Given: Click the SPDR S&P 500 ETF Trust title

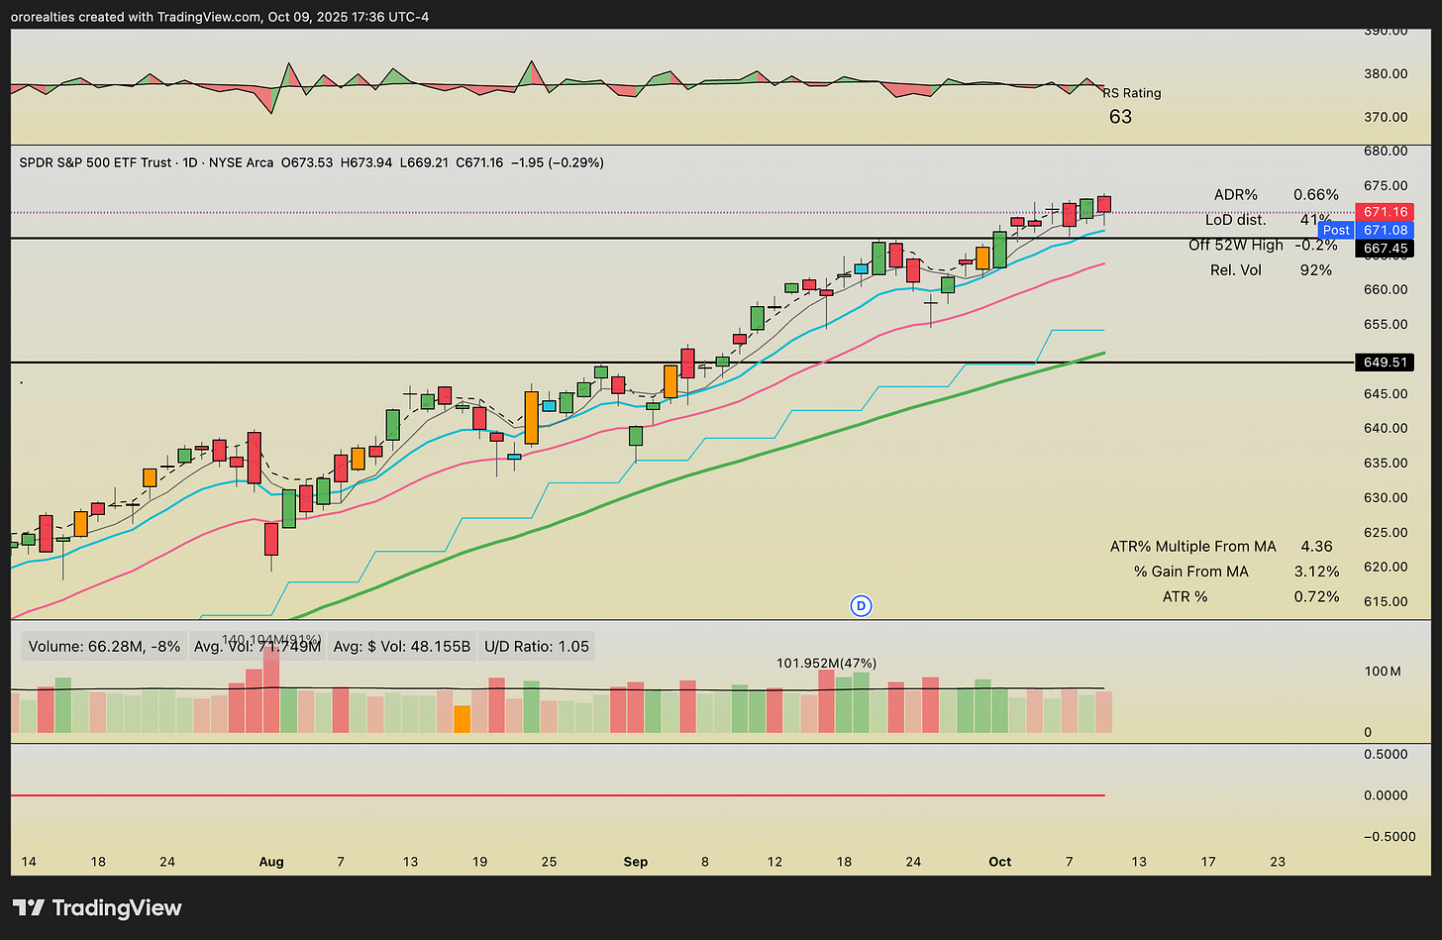Looking at the screenshot, I should (x=95, y=162).
